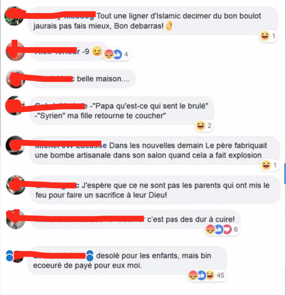The width and height of the screenshot is (286, 295).
Task: Click the OK hand emoji after "Bon debarras!"
Action: click(169, 26)
